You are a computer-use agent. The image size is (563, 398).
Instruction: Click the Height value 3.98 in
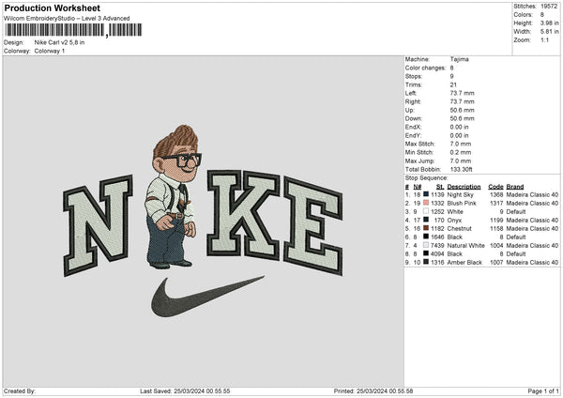[549, 23]
